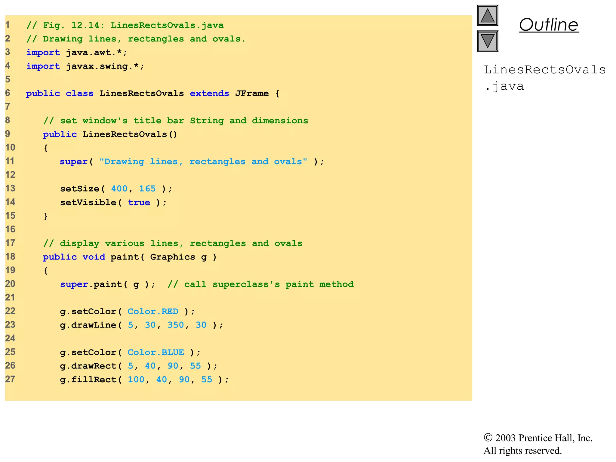The width and height of the screenshot is (616, 462).
Task: Click the 'public void paint( Graphics g )' line
Action: 130,257
